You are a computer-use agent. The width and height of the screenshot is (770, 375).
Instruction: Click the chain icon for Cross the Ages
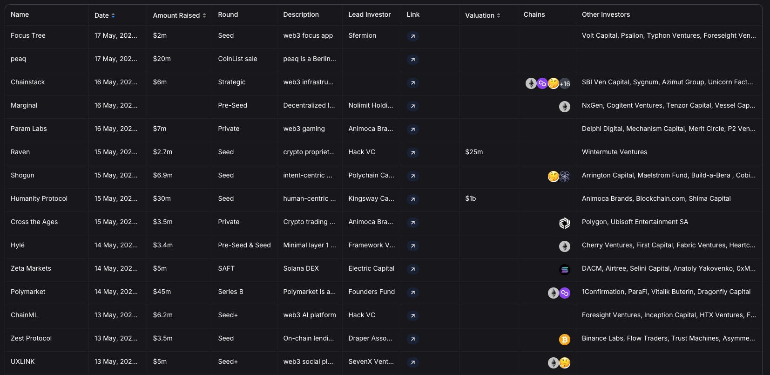tap(565, 223)
